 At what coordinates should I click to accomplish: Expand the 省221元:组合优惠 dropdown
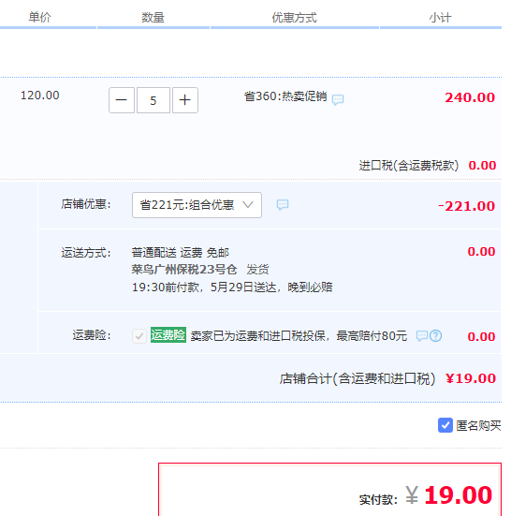[x=197, y=205]
